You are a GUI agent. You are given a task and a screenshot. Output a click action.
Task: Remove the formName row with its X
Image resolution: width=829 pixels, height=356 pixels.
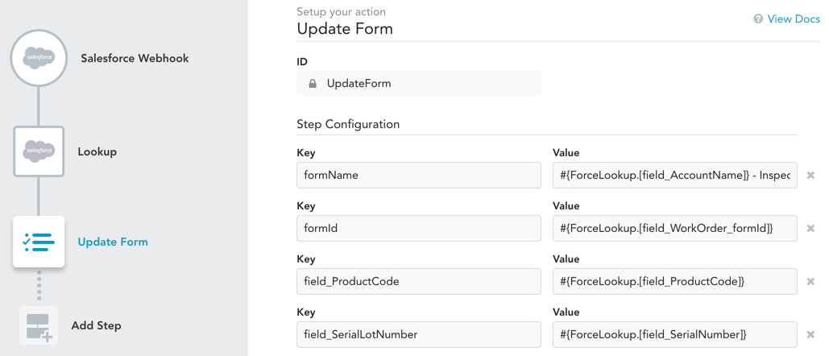pyautogui.click(x=810, y=176)
